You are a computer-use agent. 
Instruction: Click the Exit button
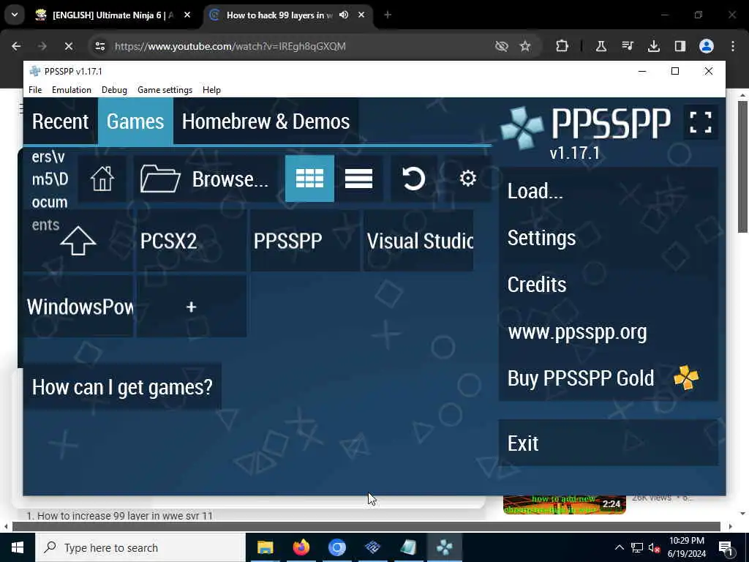click(x=608, y=443)
